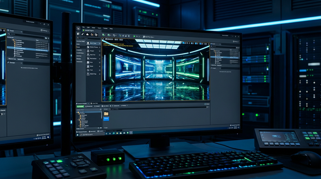Click the system tray clock on the main monitor

tap(236, 128)
